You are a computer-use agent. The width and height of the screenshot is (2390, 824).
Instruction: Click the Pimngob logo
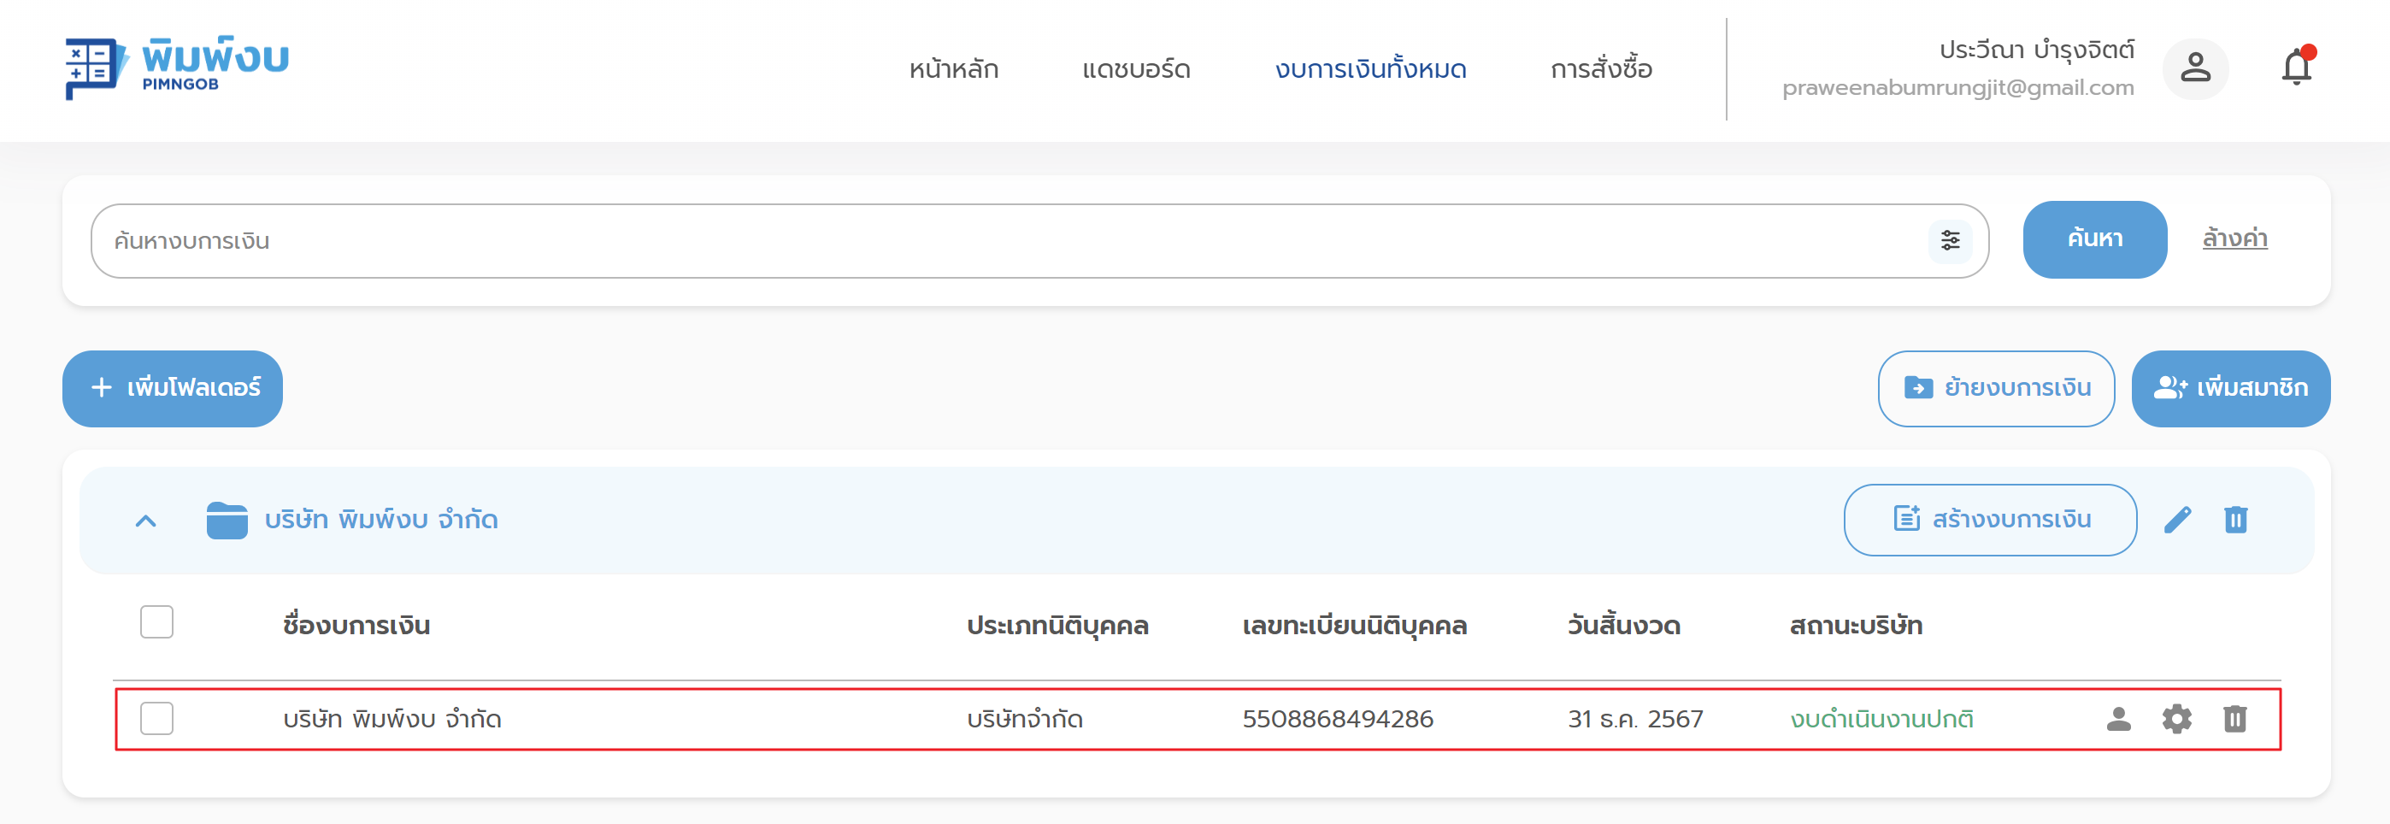[x=176, y=68]
